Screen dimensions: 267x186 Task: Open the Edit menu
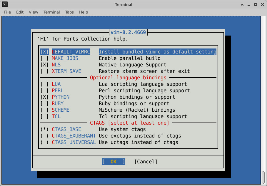pos(20,12)
